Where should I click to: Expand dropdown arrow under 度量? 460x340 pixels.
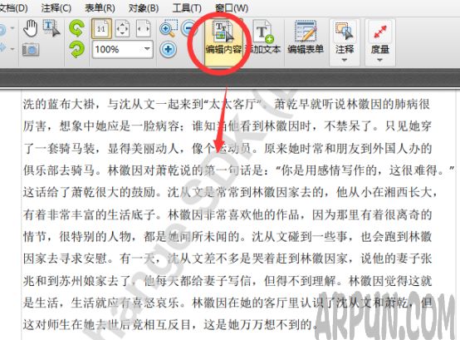379,60
